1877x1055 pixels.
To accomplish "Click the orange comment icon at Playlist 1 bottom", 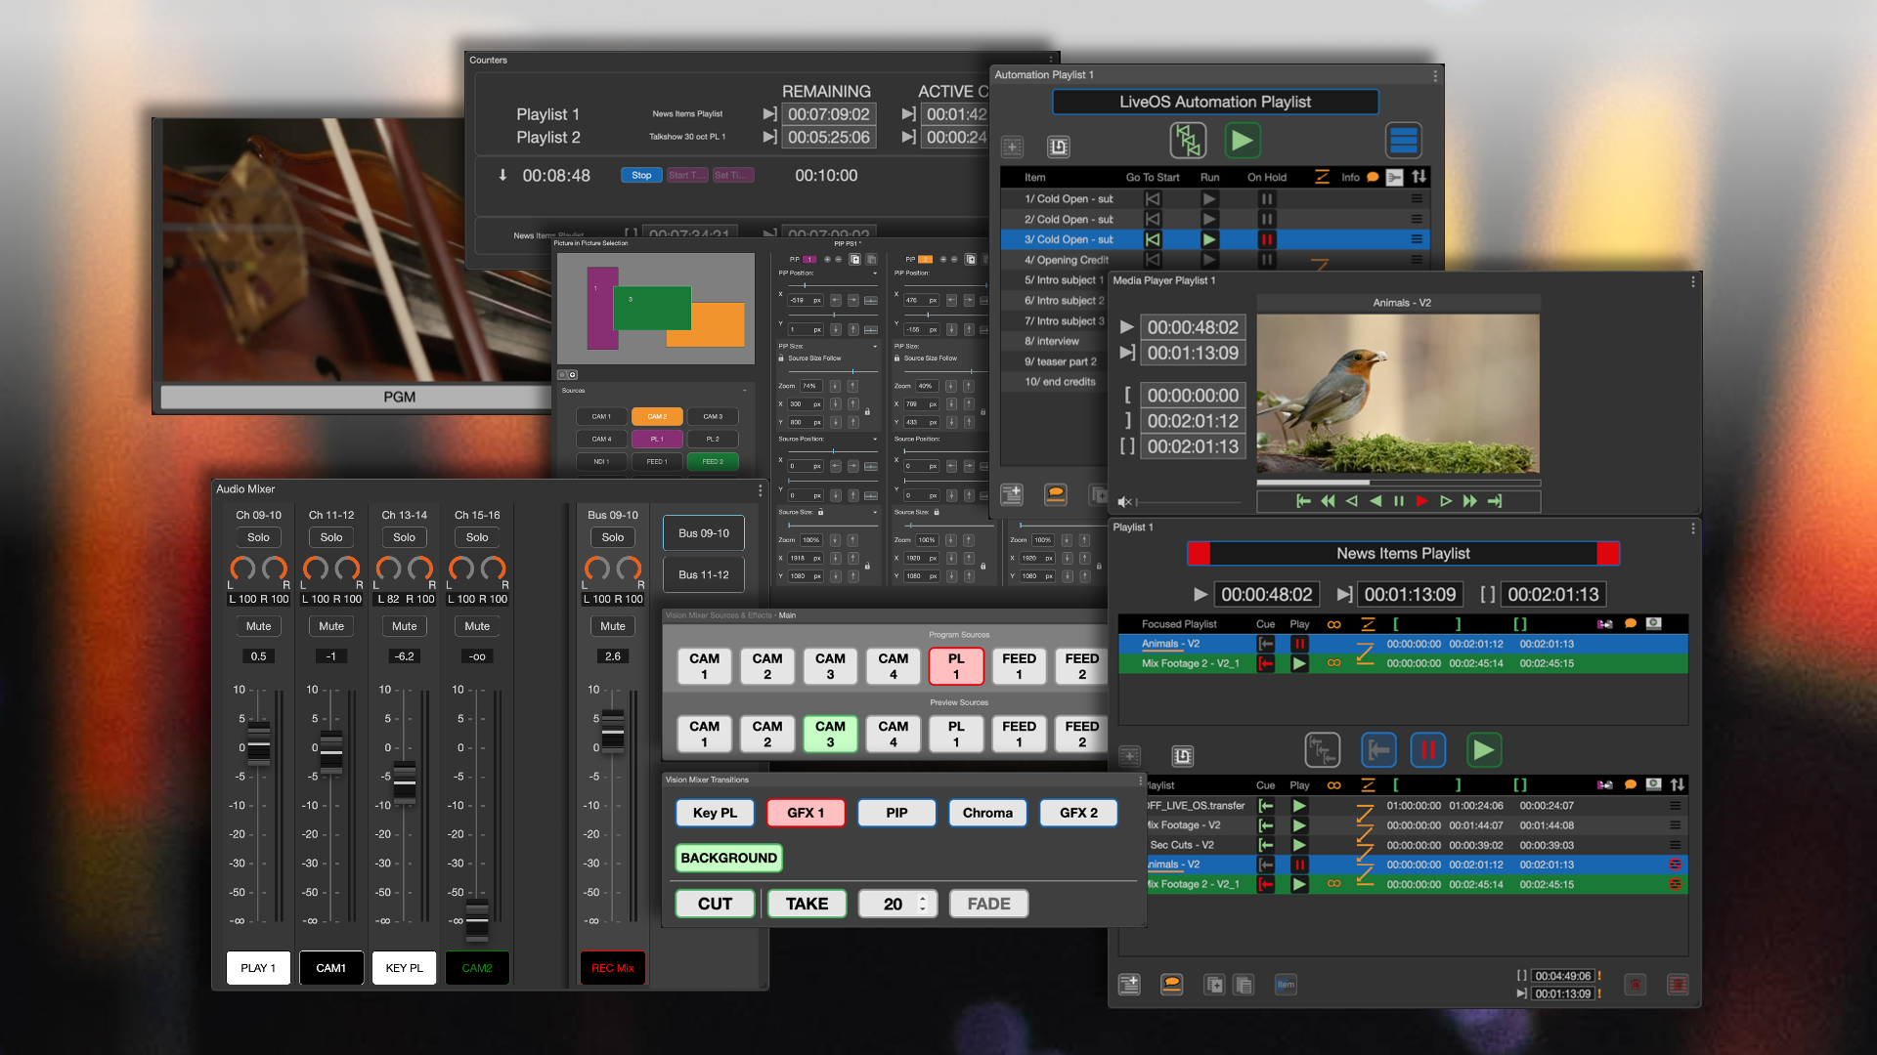I will click(1171, 985).
